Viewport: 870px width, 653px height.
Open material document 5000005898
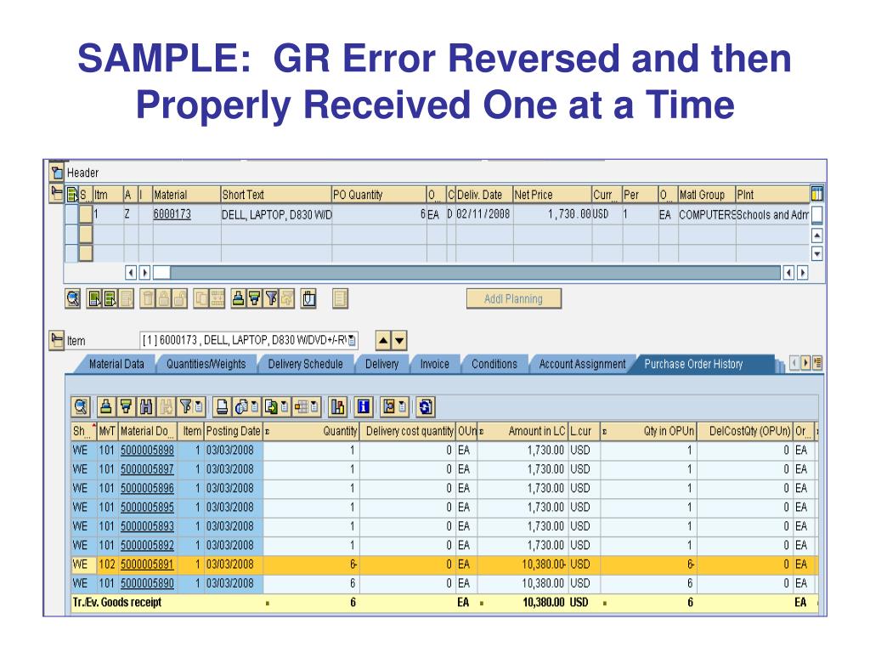coord(147,451)
